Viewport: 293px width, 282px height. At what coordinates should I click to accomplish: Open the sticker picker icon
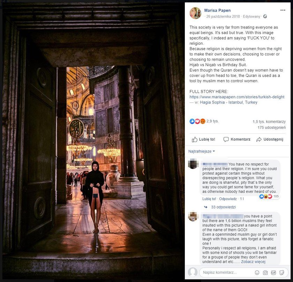281,273
